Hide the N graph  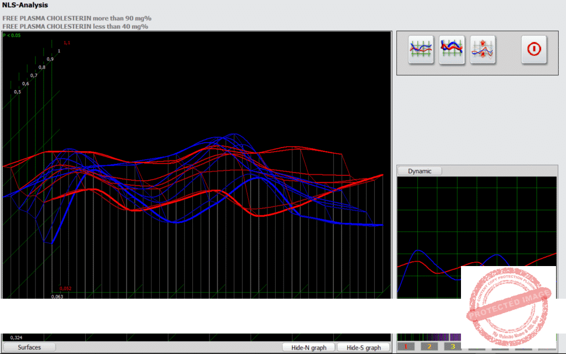pyautogui.click(x=308, y=348)
